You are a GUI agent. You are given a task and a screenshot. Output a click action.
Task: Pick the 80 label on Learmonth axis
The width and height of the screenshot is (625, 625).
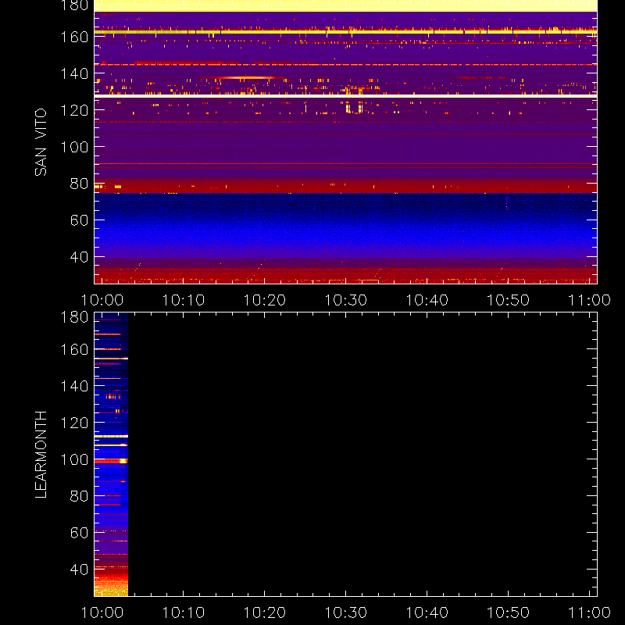(79, 496)
